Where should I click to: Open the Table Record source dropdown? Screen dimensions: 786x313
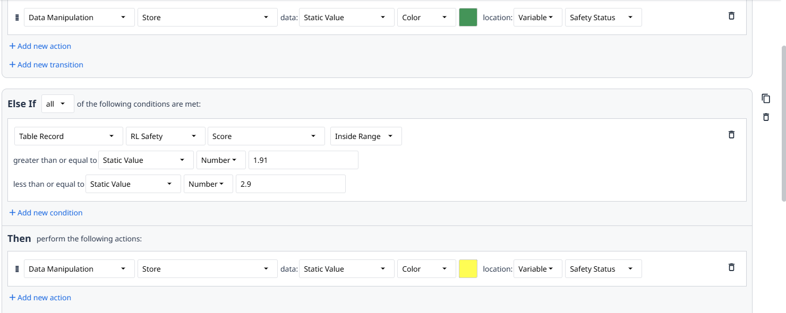(67, 136)
